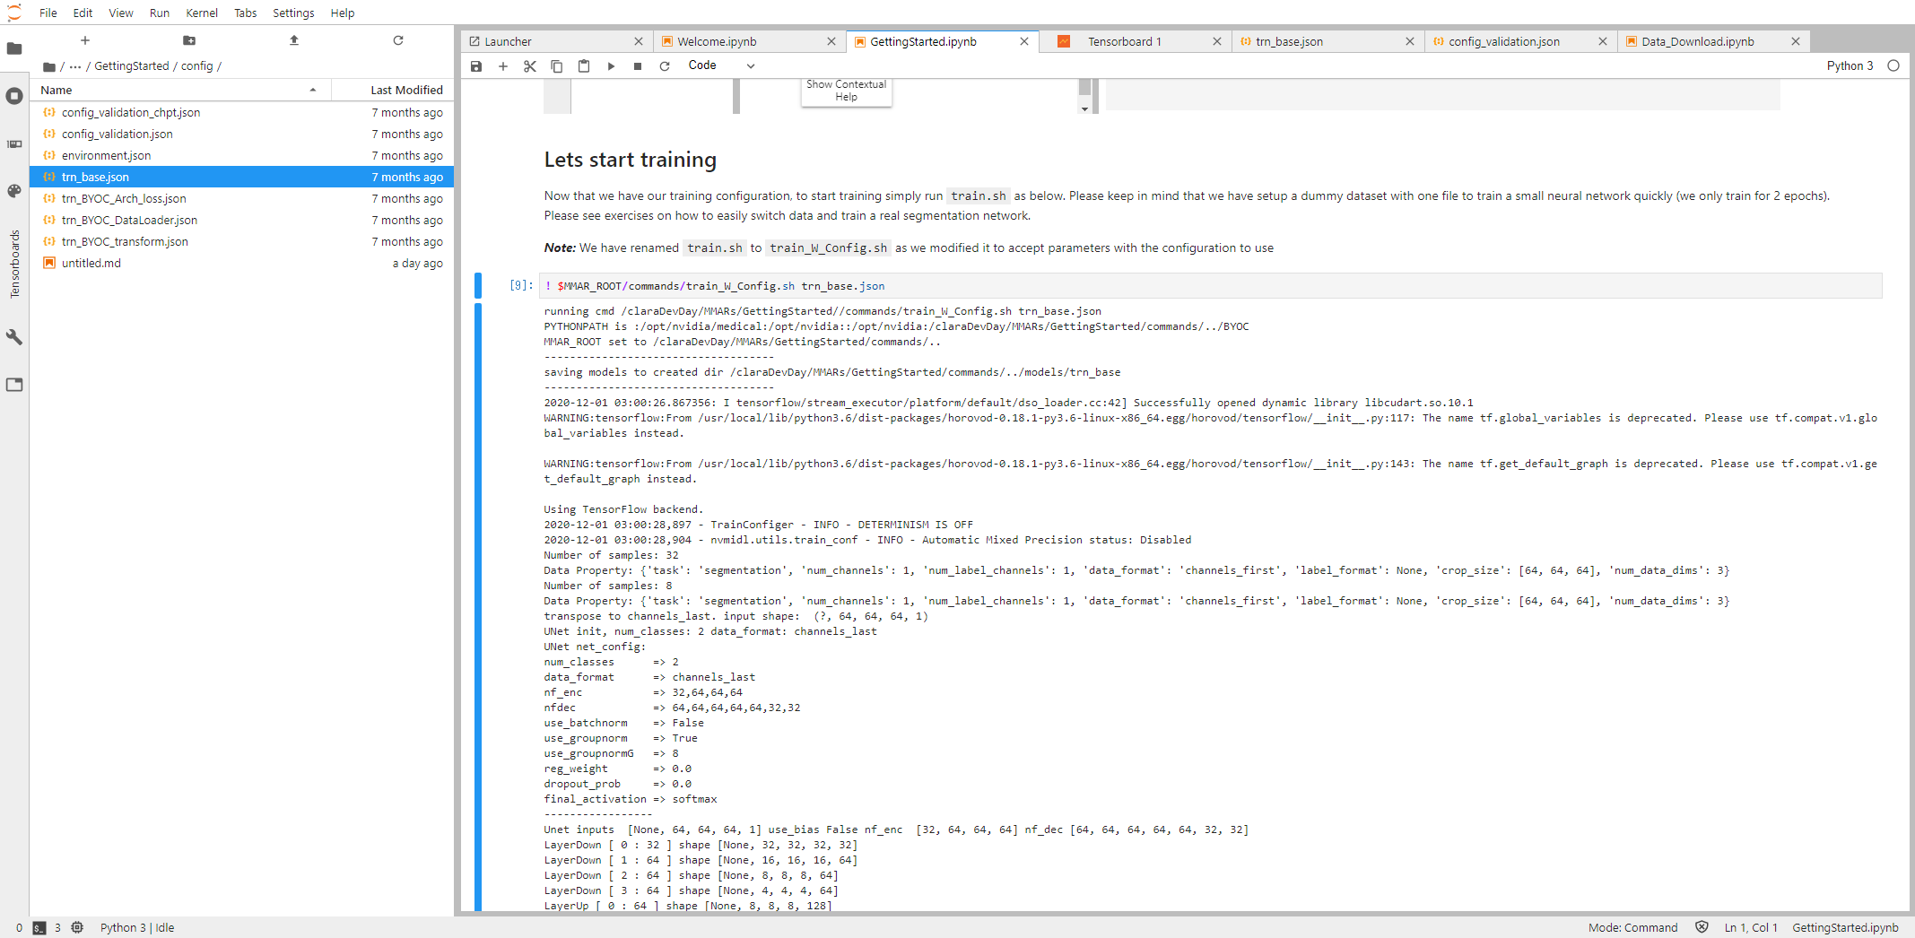Image resolution: width=1915 pixels, height=938 pixels.
Task: Open the Run menu
Action: pos(160,13)
